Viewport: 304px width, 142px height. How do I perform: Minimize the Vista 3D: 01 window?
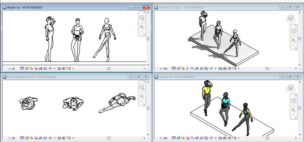(x=283, y=77)
